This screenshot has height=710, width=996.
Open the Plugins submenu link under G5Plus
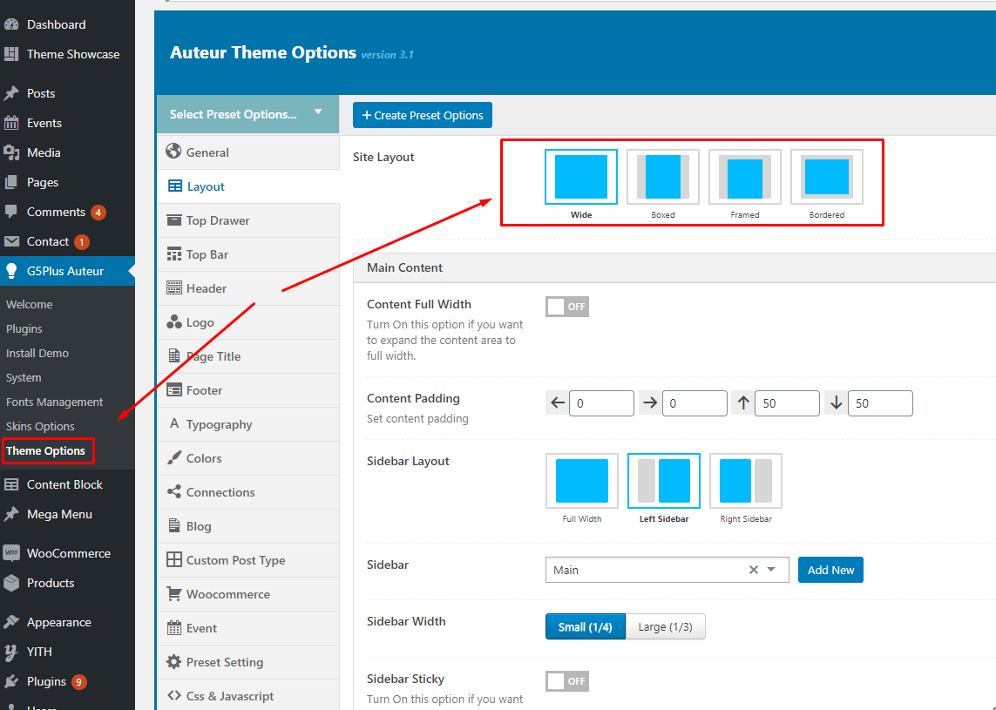24,329
